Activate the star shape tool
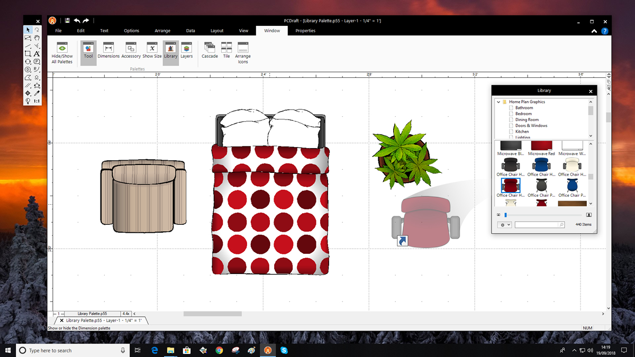The width and height of the screenshot is (635, 357). (37, 85)
